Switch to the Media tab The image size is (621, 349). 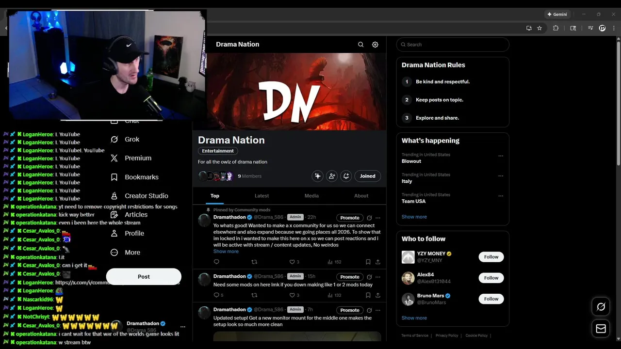[311, 196]
